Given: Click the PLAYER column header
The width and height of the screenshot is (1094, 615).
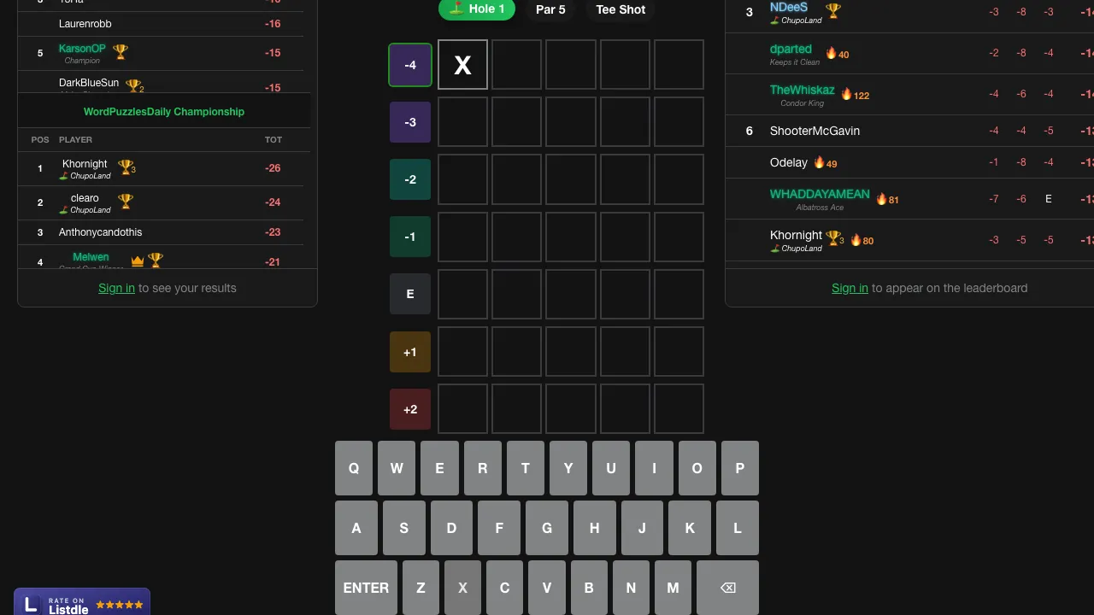Looking at the screenshot, I should (75, 139).
